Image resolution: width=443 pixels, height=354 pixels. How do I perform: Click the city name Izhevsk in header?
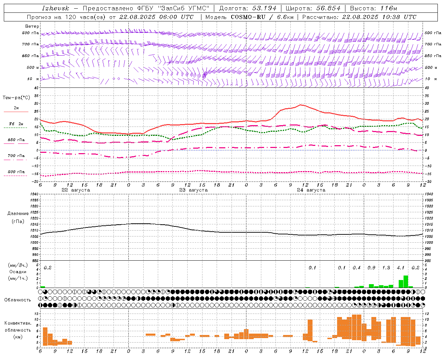[x=56, y=8]
